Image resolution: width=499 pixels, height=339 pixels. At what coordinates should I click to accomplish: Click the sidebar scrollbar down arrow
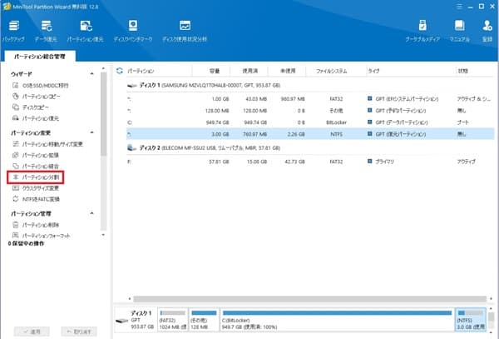(x=103, y=235)
